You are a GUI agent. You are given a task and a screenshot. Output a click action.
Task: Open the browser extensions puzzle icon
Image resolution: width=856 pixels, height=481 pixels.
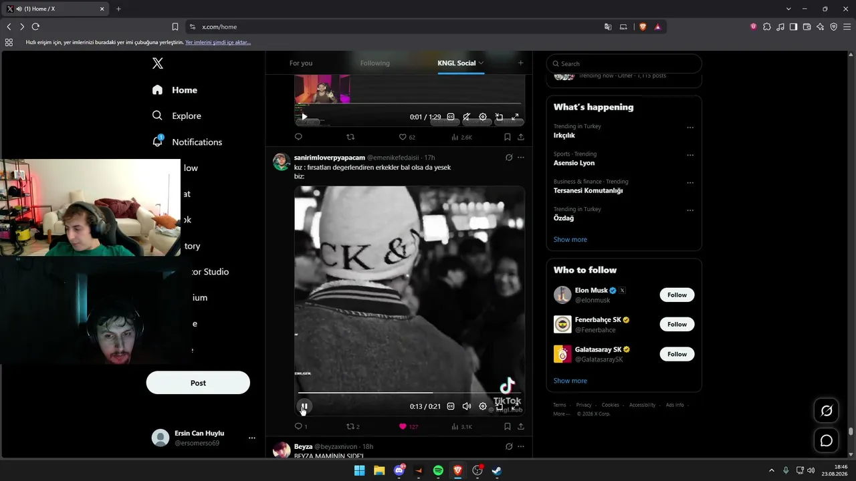pos(767,27)
